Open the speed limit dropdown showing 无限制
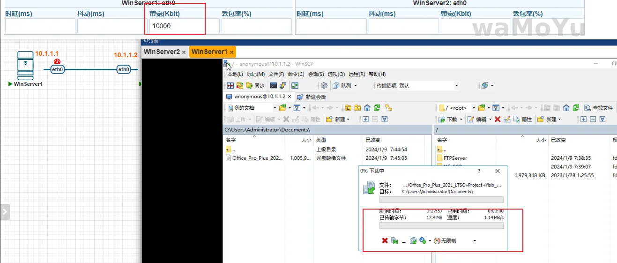Image resolution: width=617 pixels, height=263 pixels. 475,241
